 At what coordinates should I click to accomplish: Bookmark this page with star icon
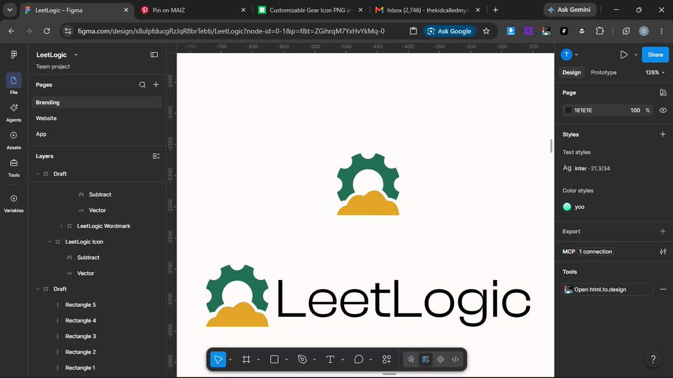pos(486,31)
